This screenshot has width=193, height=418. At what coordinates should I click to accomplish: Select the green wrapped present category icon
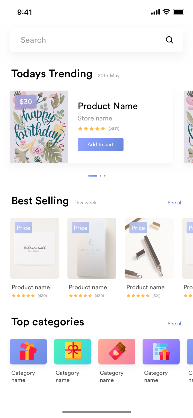click(73, 351)
